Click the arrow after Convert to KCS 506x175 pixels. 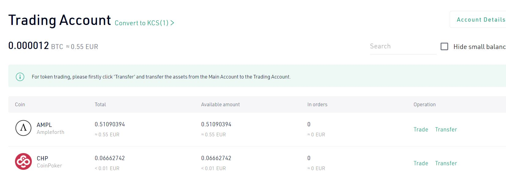tap(172, 23)
